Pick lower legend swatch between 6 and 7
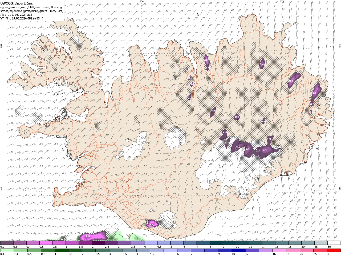The height and width of the screenshot is (256, 341). point(184,250)
